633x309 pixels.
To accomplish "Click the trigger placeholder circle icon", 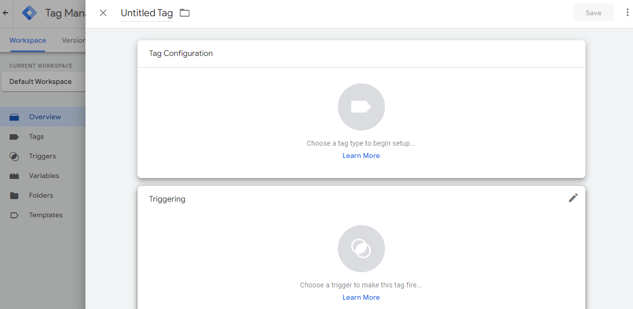I will [x=361, y=249].
